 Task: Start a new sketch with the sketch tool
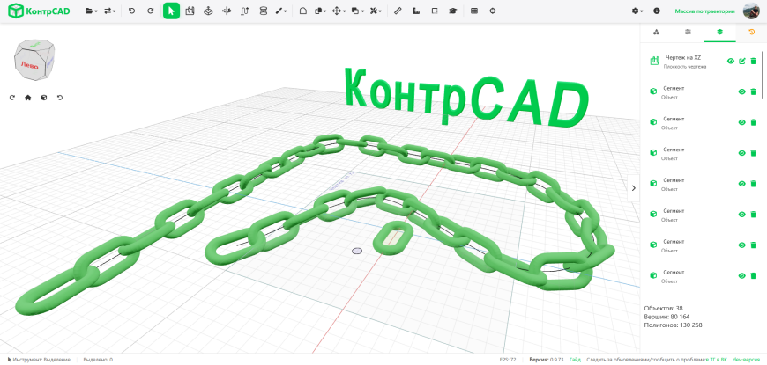tap(190, 11)
